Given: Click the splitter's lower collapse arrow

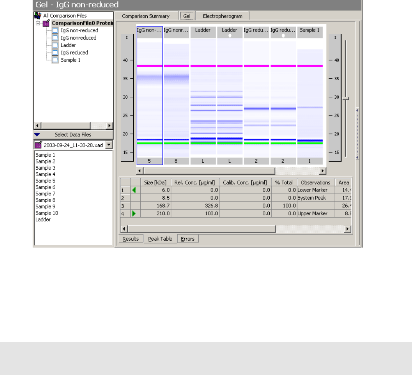Looking at the screenshot, I should tap(357, 157).
